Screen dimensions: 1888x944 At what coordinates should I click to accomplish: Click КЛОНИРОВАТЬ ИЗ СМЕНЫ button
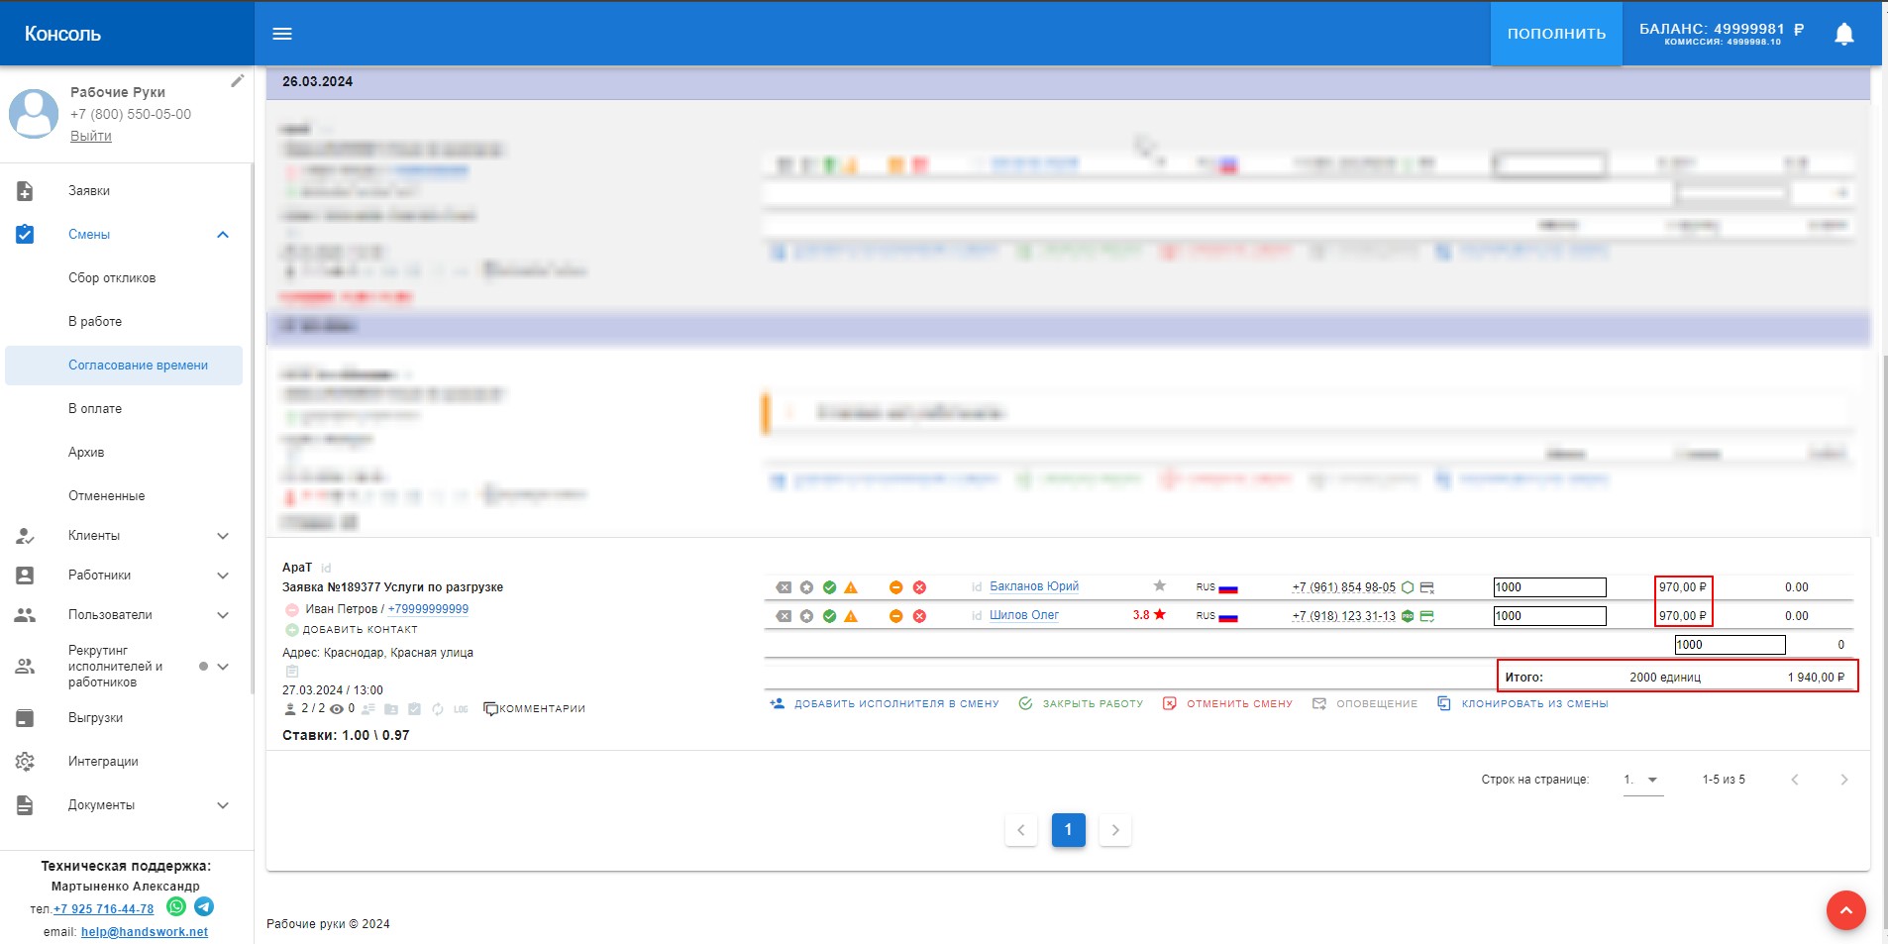pyautogui.click(x=1522, y=703)
